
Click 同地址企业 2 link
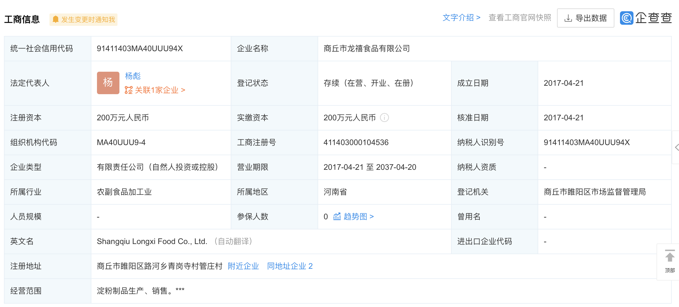pyautogui.click(x=289, y=266)
